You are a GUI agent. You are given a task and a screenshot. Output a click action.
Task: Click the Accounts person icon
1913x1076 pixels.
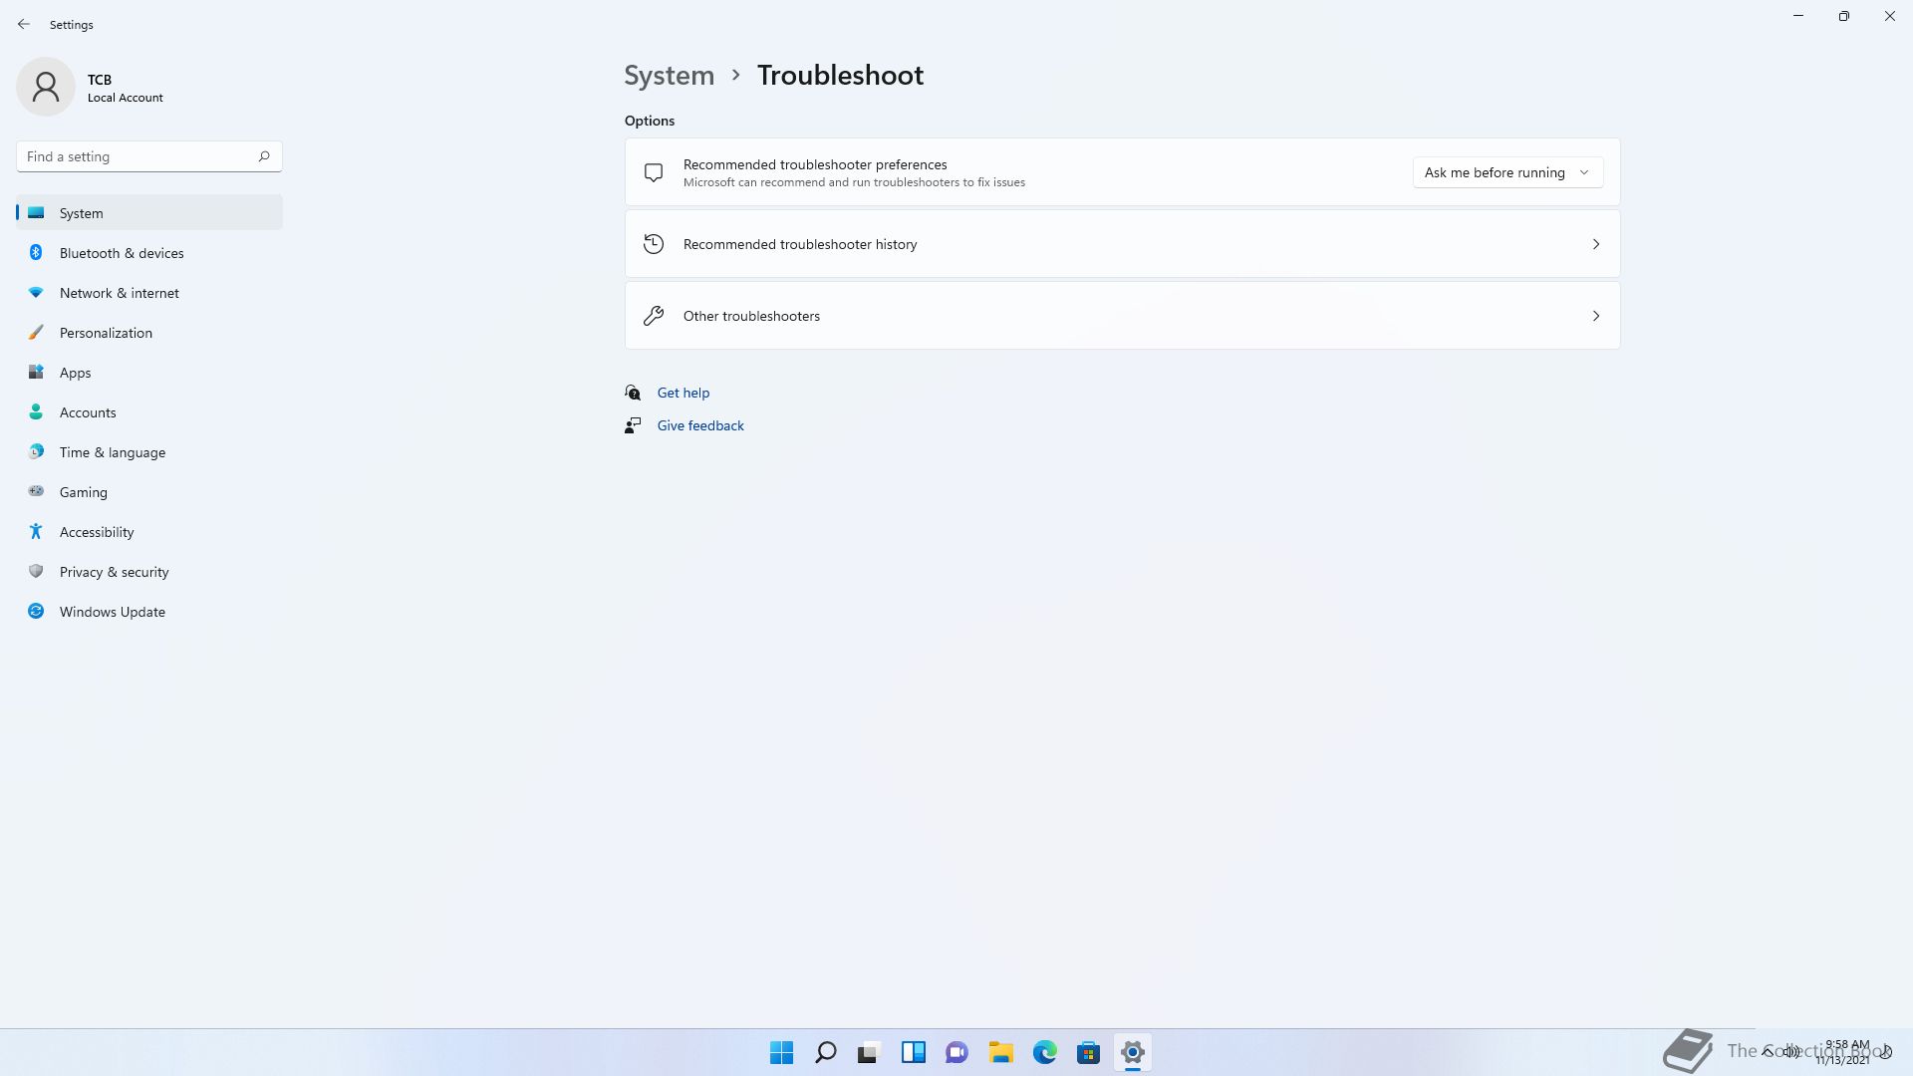click(x=36, y=412)
